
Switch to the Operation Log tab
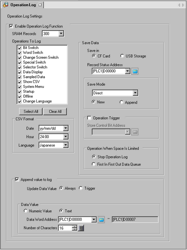[23, 5]
